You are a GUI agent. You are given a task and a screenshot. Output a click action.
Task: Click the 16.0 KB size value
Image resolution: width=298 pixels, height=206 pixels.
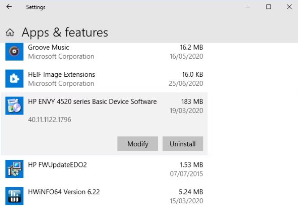coord(193,75)
